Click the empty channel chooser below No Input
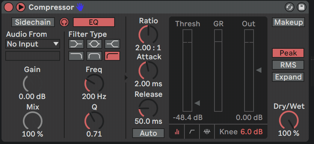 (33, 56)
